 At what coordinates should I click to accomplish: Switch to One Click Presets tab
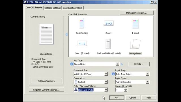[x=34, y=8]
